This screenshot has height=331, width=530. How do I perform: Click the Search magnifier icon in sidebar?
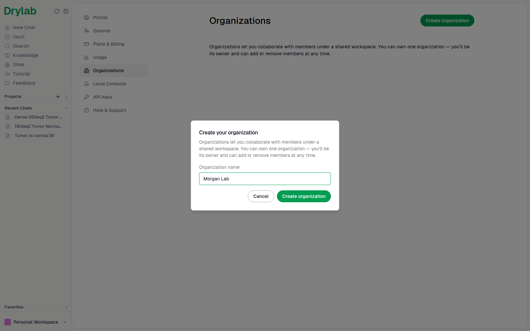7,46
